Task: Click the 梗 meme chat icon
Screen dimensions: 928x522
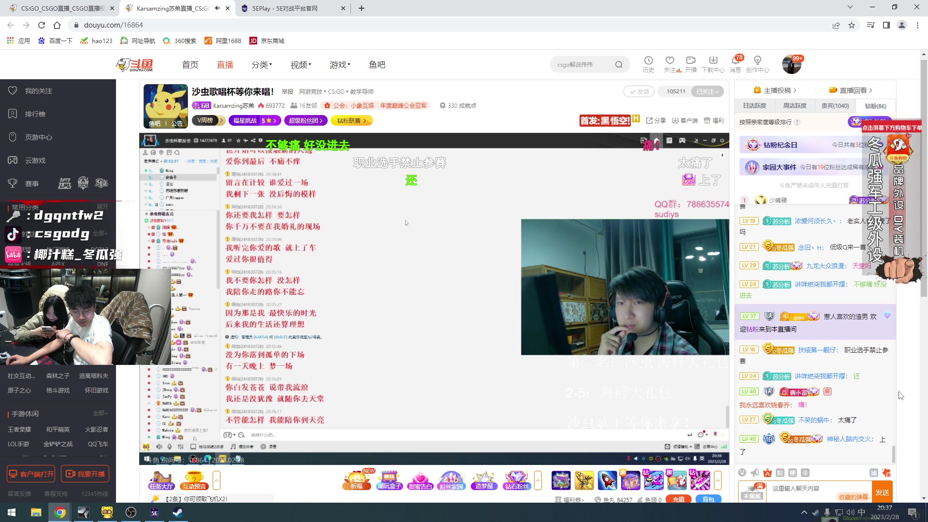Action: 793,473
